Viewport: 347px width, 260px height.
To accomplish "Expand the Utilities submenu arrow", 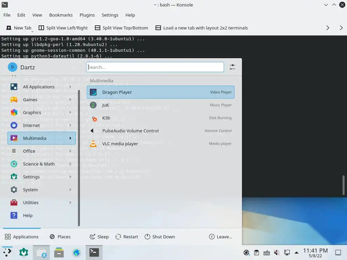I will click(x=70, y=202).
